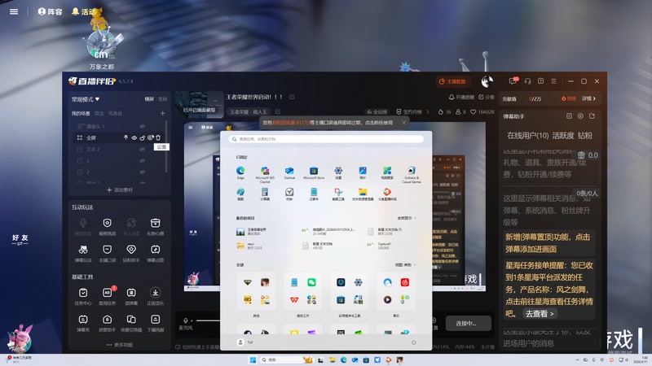
Task: Open Edge in Start menu pinned apps
Action: pyautogui.click(x=240, y=172)
